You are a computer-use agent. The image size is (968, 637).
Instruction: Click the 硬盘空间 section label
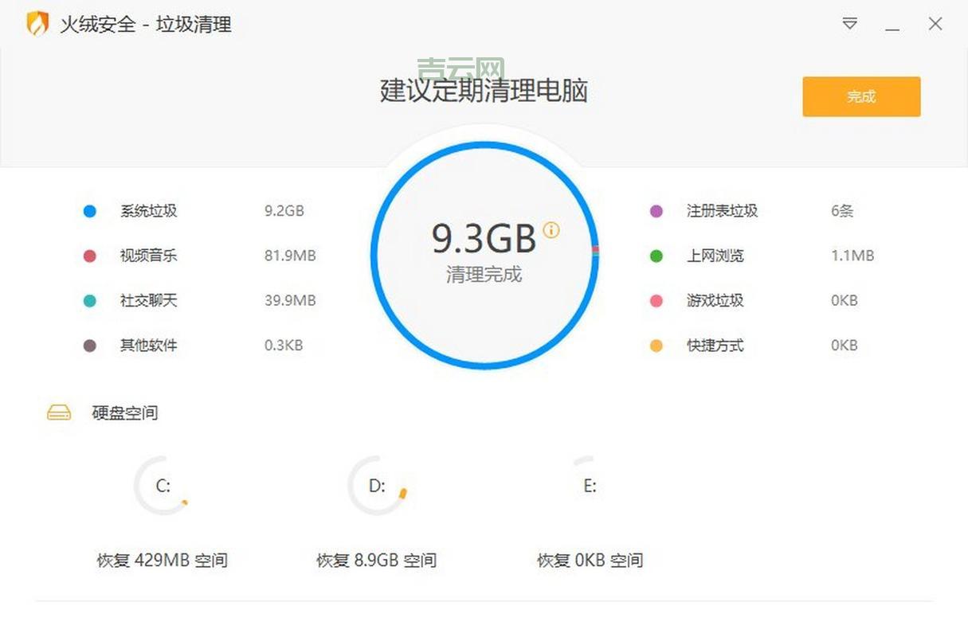pos(123,412)
